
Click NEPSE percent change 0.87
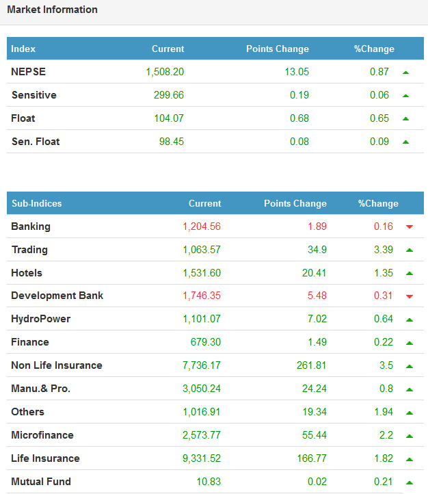379,72
